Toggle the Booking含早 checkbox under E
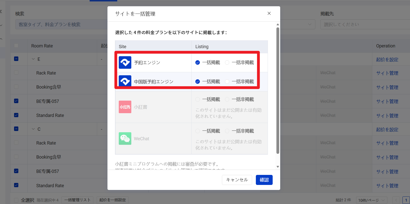410x204 pixels. point(16,87)
